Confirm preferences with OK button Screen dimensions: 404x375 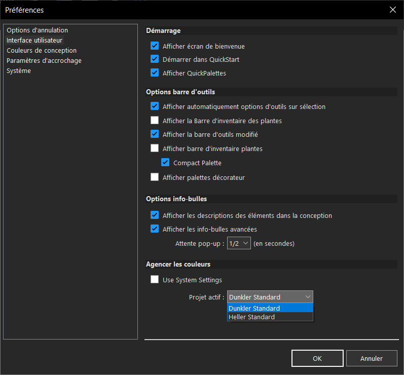coord(317,358)
